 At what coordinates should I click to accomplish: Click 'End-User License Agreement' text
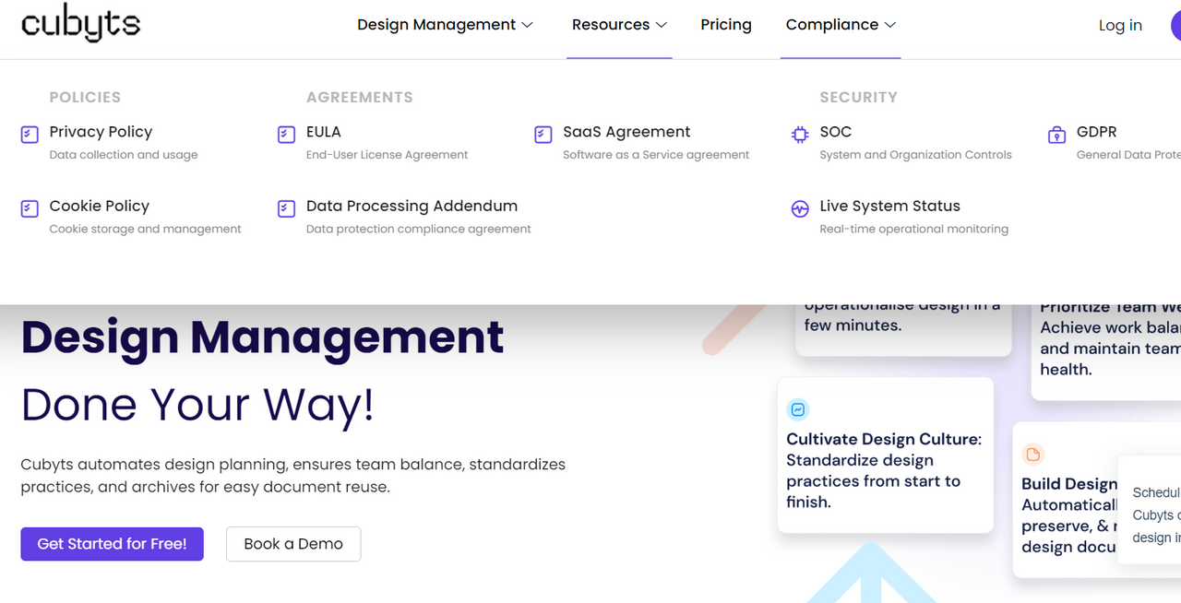[x=388, y=155]
